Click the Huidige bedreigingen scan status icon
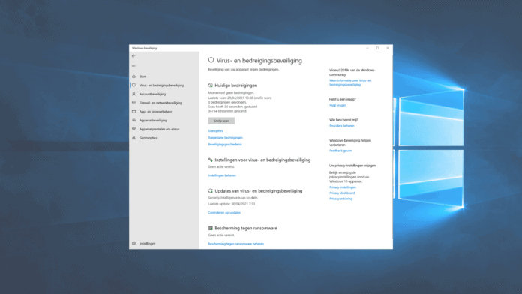This screenshot has width=522, height=294. pyautogui.click(x=211, y=85)
